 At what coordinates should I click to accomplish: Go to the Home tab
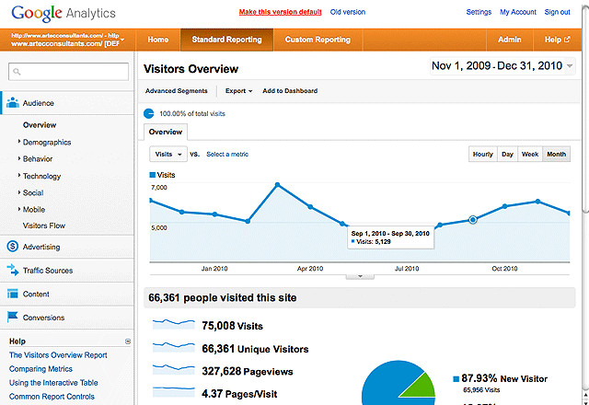[158, 40]
